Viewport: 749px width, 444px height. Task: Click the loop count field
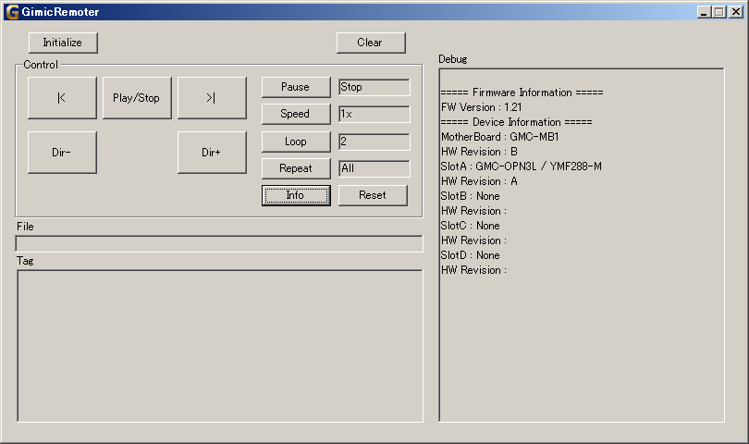374,142
